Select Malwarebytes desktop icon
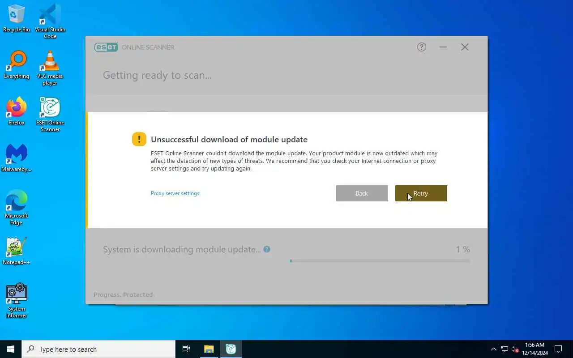The width and height of the screenshot is (573, 358). [17, 158]
